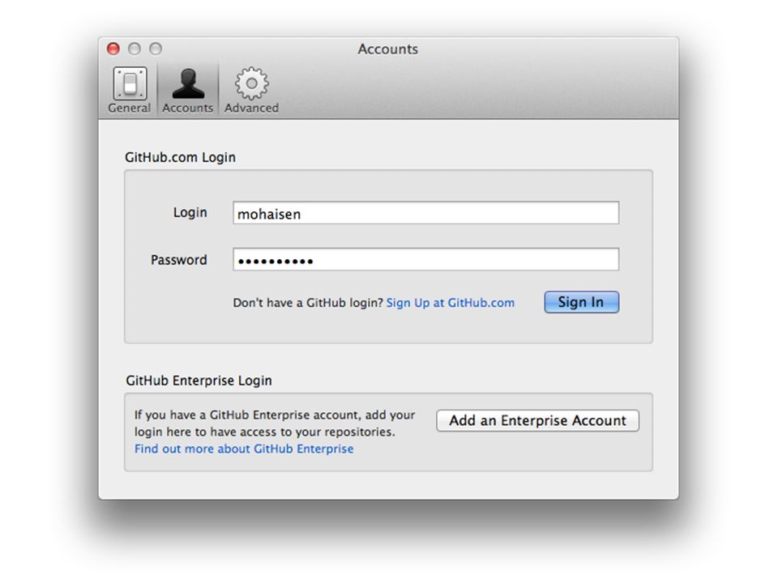Open the General preferences switch icon
The image size is (778, 583).
[130, 83]
